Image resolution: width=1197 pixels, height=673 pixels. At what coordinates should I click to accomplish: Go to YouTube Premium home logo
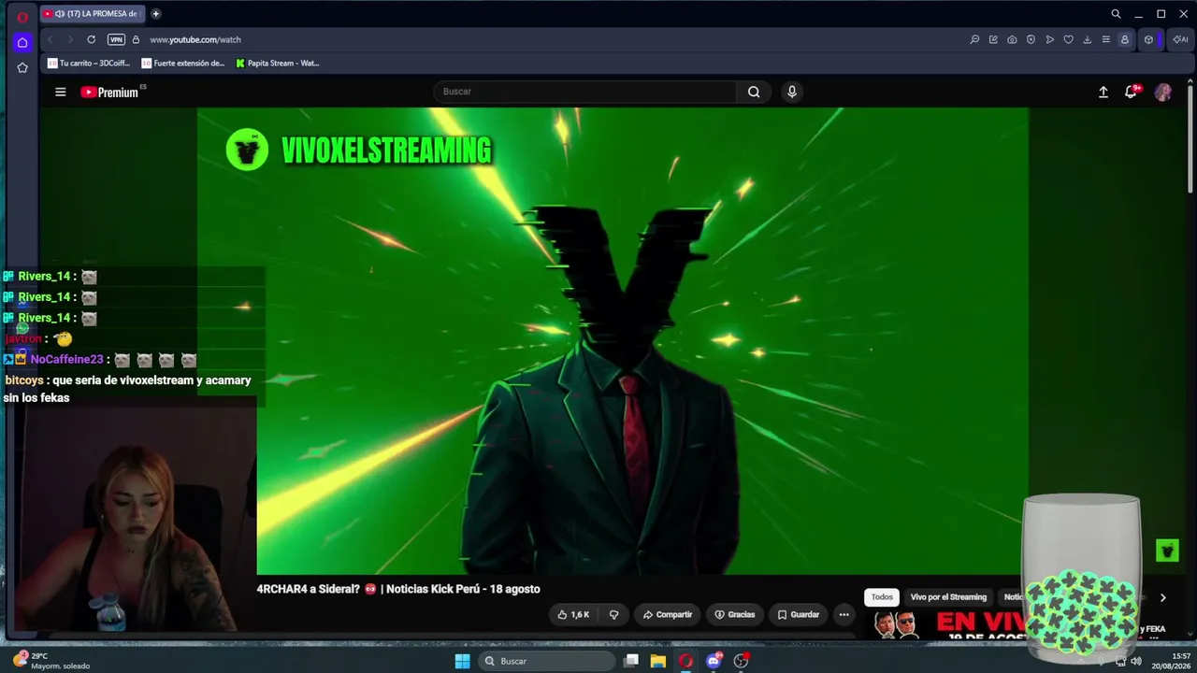(x=109, y=92)
